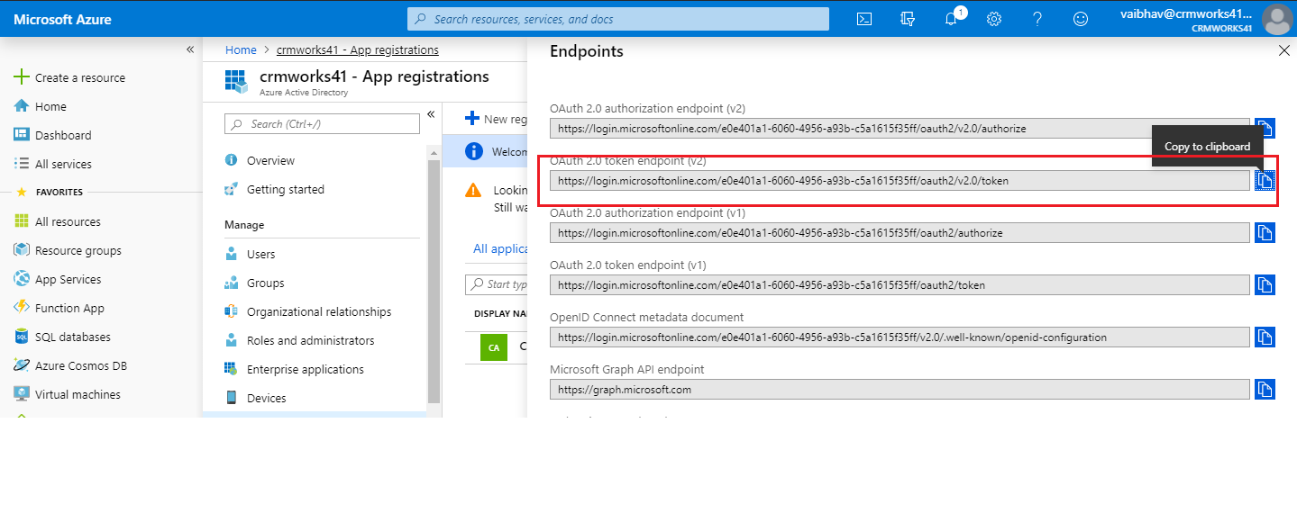Copy the Microsoft Graph API endpoint
This screenshot has height=522, width=1297.
click(1265, 389)
